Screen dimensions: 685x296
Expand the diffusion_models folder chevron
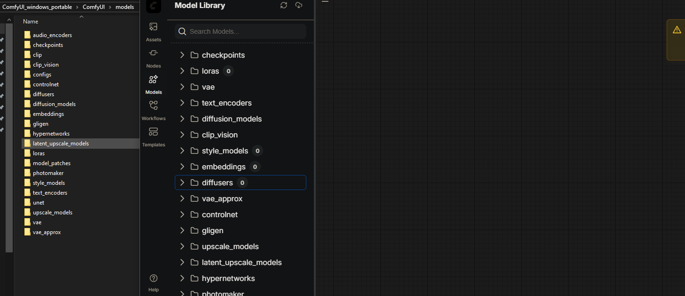click(182, 119)
